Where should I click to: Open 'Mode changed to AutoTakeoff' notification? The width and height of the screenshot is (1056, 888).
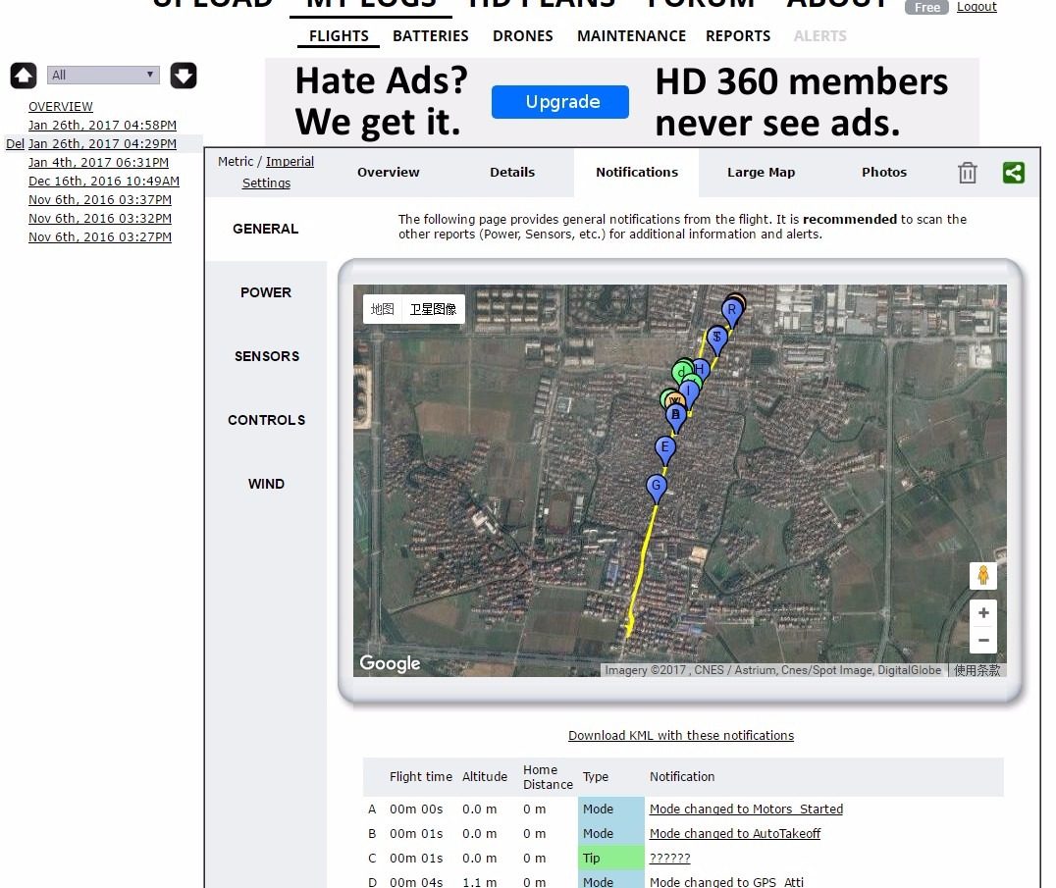coord(735,833)
